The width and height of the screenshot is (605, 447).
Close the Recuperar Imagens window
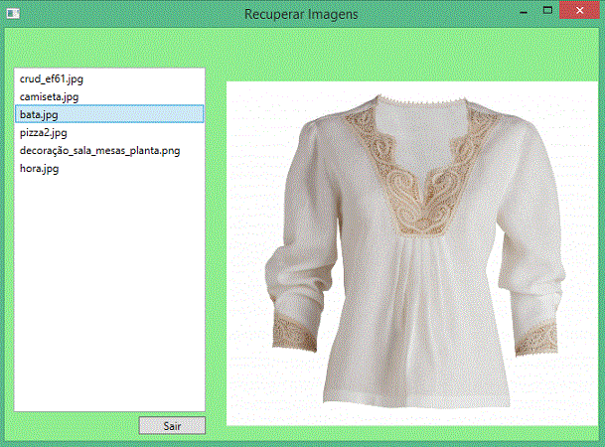point(579,10)
